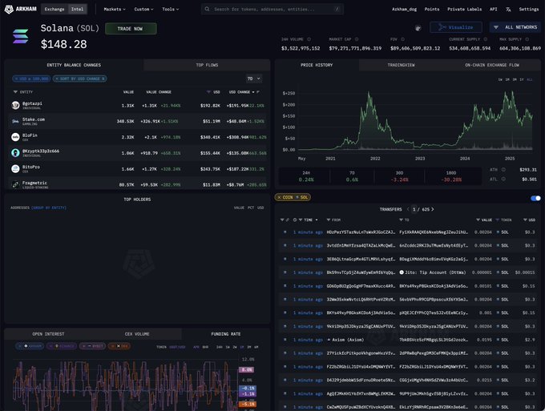Click the USD column filter funnel in balance changes
Viewport: 545px width, 411px height.
coord(208,92)
